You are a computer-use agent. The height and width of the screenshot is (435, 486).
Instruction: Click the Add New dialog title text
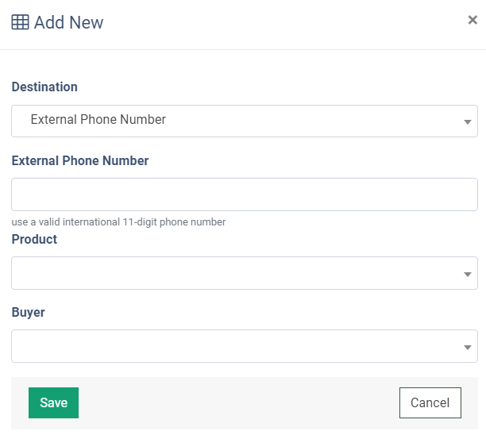pos(68,22)
